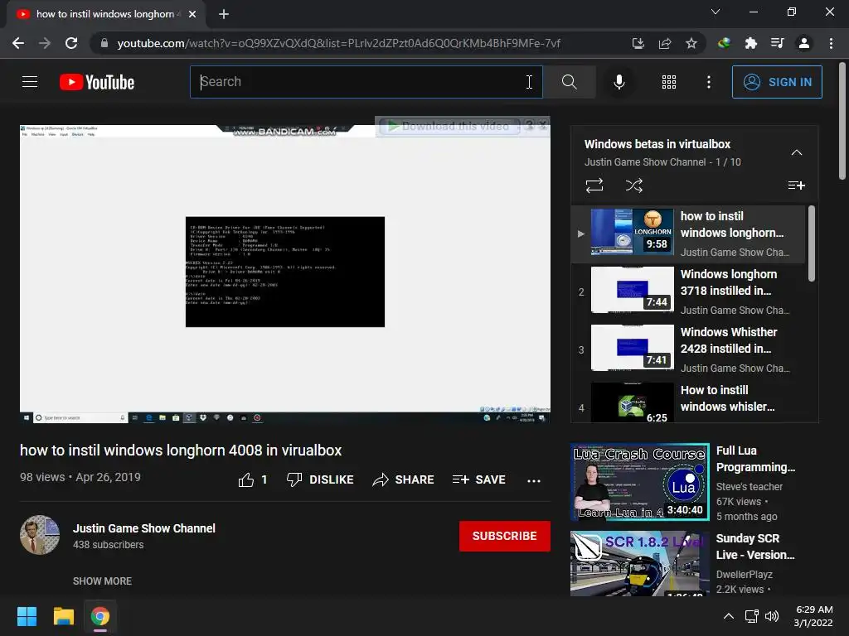The image size is (849, 636).
Task: Open Chrome tab search chevron
Action: click(716, 12)
